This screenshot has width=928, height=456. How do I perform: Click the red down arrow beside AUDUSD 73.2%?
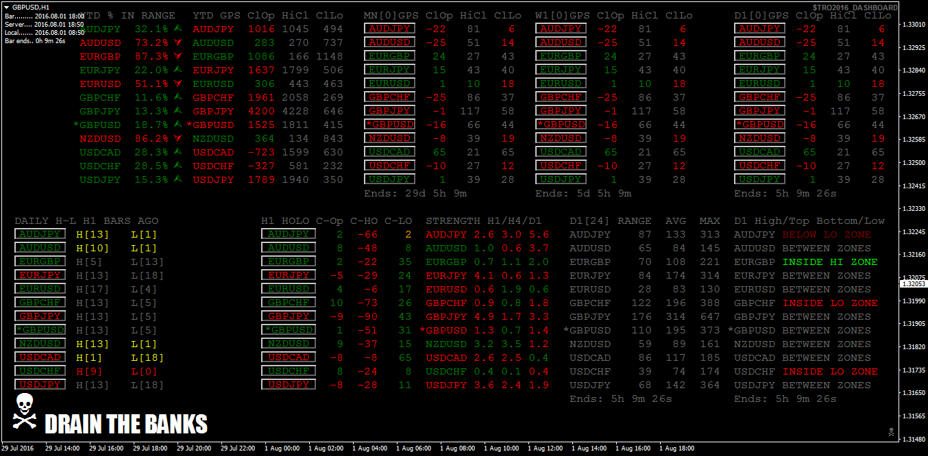(x=178, y=42)
